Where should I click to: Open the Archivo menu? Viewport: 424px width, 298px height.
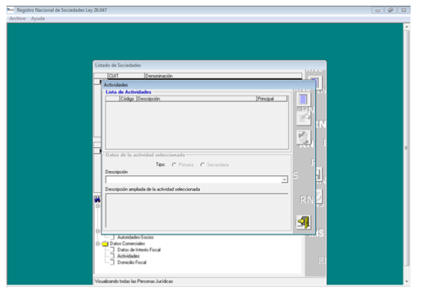pos(17,19)
